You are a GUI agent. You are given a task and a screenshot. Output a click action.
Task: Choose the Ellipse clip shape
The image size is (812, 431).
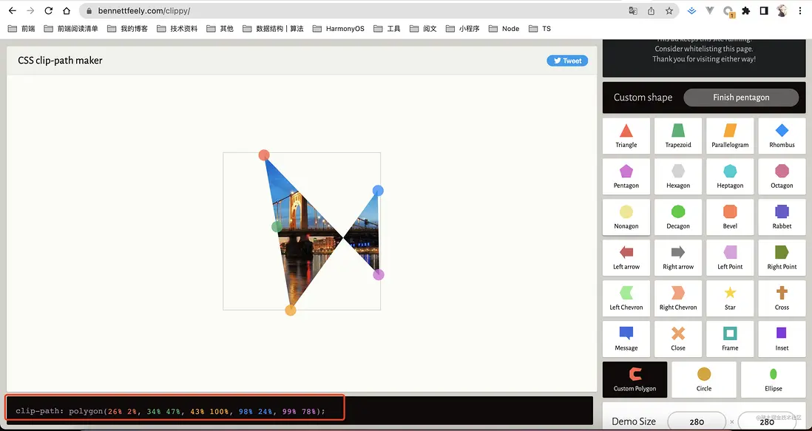(x=773, y=379)
